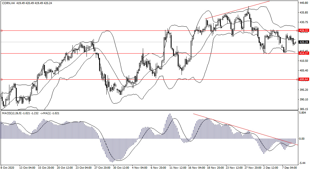Select left anchor handle of 400.64 line
The image size is (310, 171).
pyautogui.click(x=1, y=79)
